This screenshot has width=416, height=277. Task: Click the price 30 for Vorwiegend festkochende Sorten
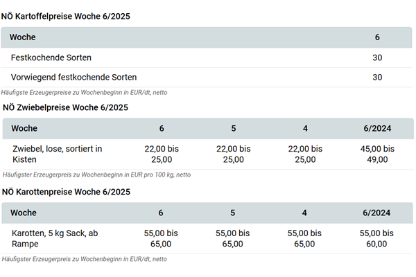pos(377,77)
